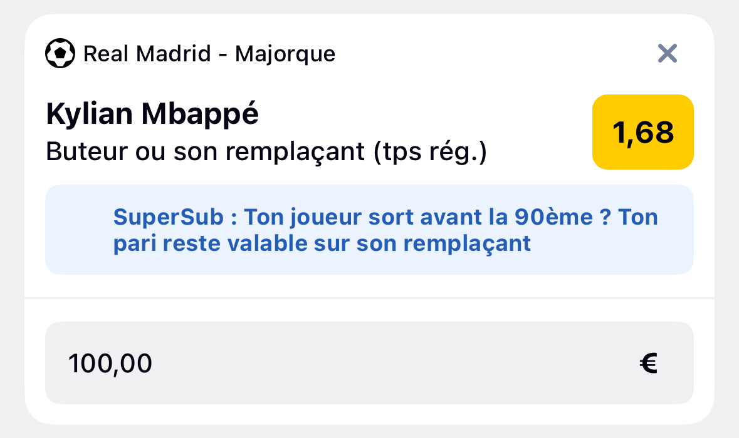Remove the bet with the X icon
The height and width of the screenshot is (438, 739).
668,53
